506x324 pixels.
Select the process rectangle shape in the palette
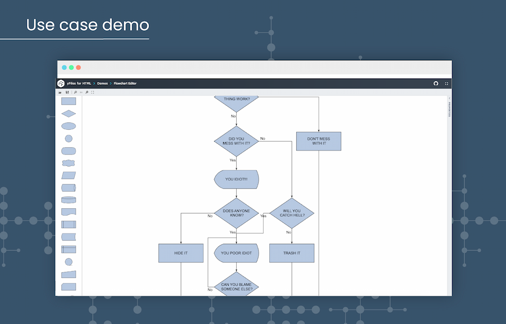pyautogui.click(x=68, y=101)
